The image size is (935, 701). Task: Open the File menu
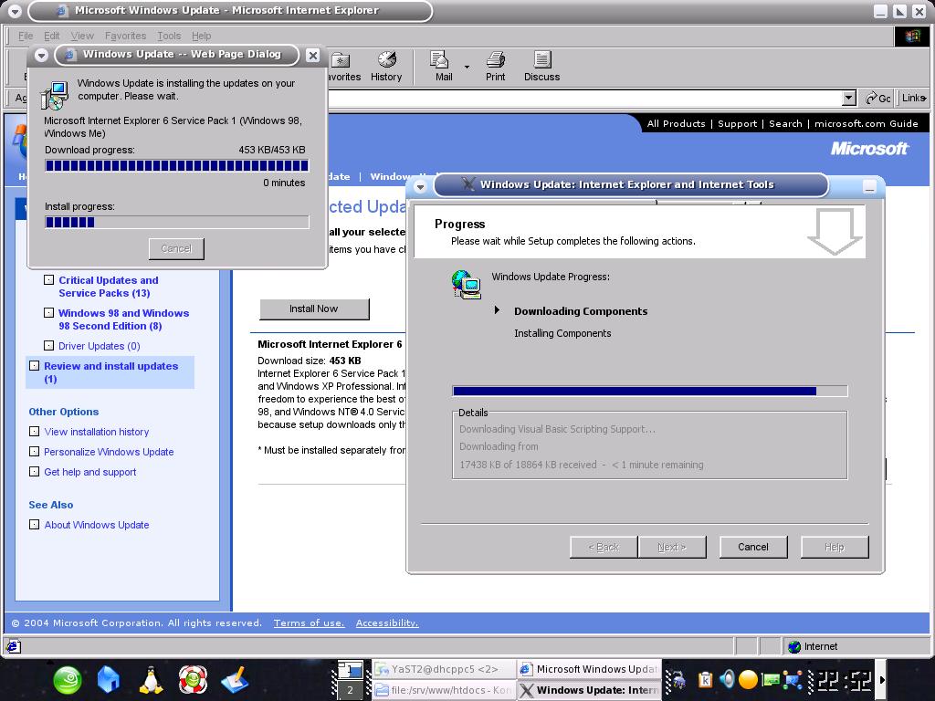coord(26,36)
